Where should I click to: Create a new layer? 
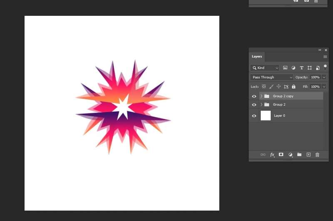[x=308, y=154]
